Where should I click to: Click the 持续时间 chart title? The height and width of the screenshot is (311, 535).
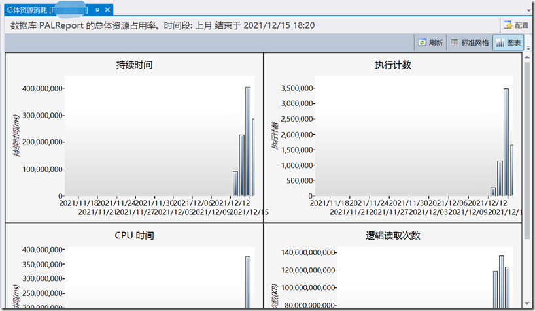coord(134,65)
